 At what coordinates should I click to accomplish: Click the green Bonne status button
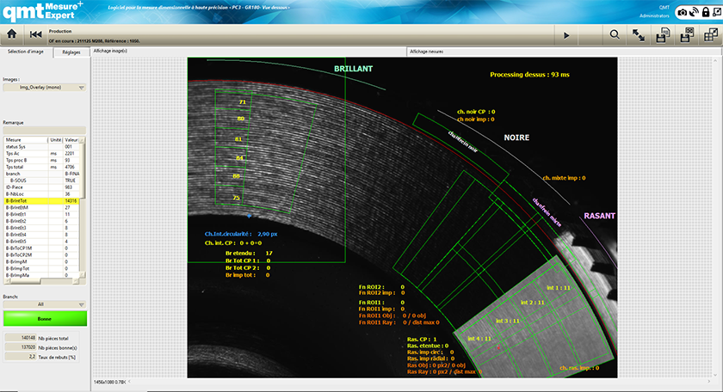click(x=44, y=317)
